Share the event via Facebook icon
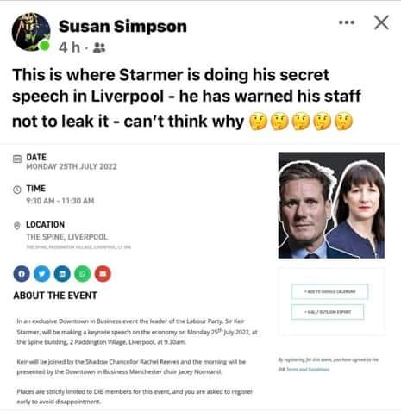The image size is (401, 418). click(22, 274)
